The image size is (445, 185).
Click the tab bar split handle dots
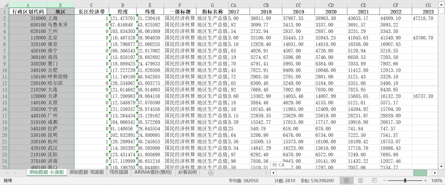pos(266,173)
